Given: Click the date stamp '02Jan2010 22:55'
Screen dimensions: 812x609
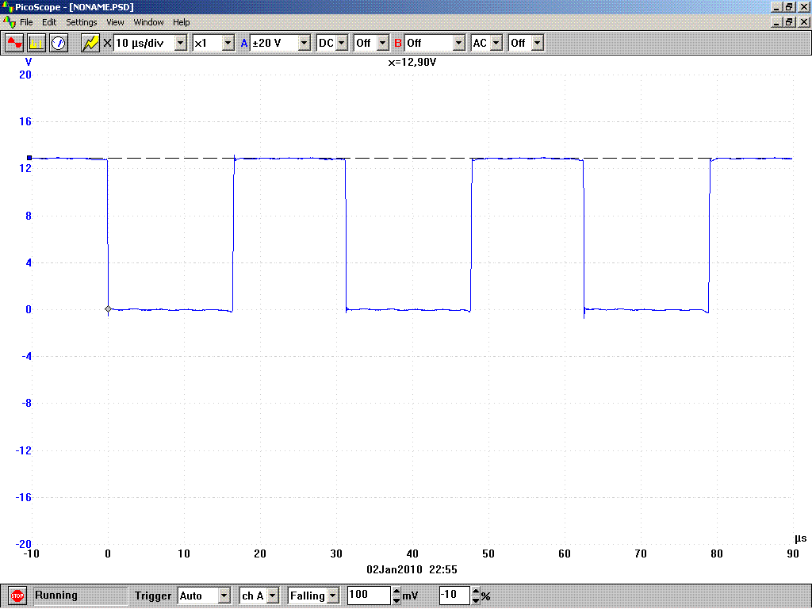Looking at the screenshot, I should coord(412,569).
